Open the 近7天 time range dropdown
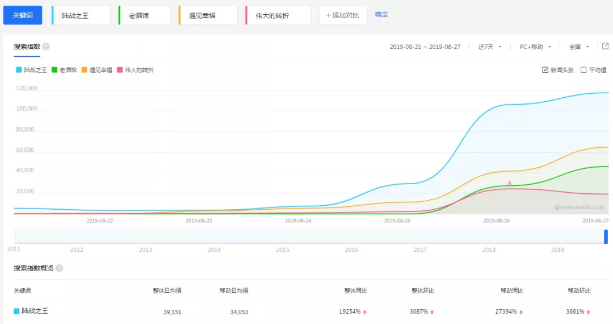This screenshot has height=324, width=613. pyautogui.click(x=490, y=47)
